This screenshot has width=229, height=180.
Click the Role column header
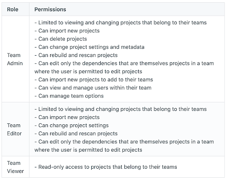pyautogui.click(x=13, y=9)
